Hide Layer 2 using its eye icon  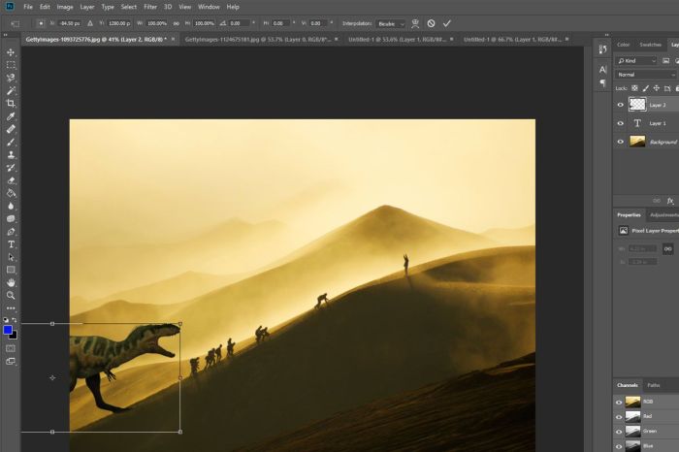(621, 104)
